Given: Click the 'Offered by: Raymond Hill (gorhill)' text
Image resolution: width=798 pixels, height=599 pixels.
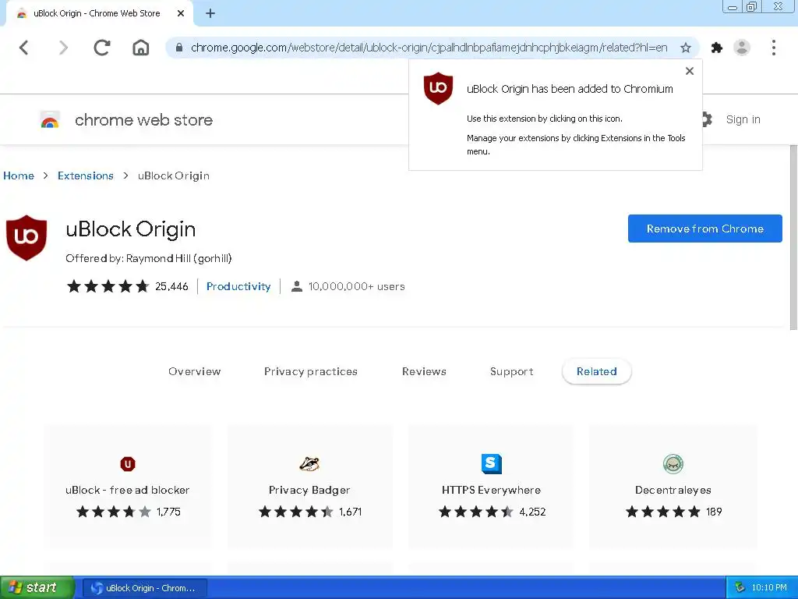Looking at the screenshot, I should coord(149,259).
